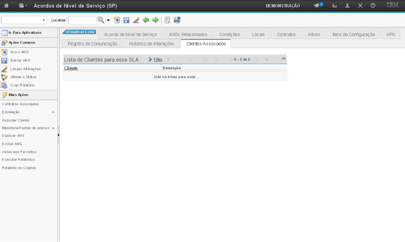Expand the Biblioteca/Pastas de anexos submenu
Screen dimensions: 405x242
(x=53, y=128)
